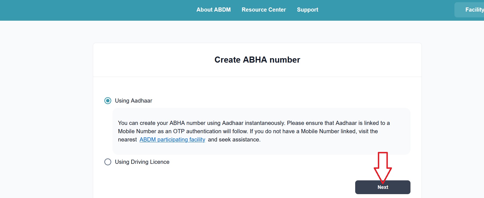
Task: Click the "Create ABHA number" heading
Action: click(x=257, y=60)
